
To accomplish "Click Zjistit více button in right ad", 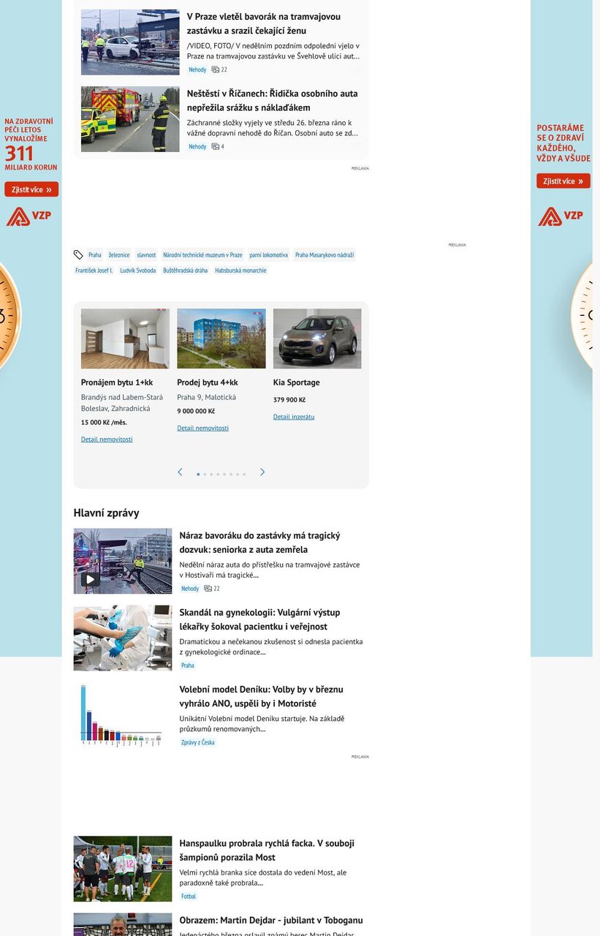I will [563, 181].
